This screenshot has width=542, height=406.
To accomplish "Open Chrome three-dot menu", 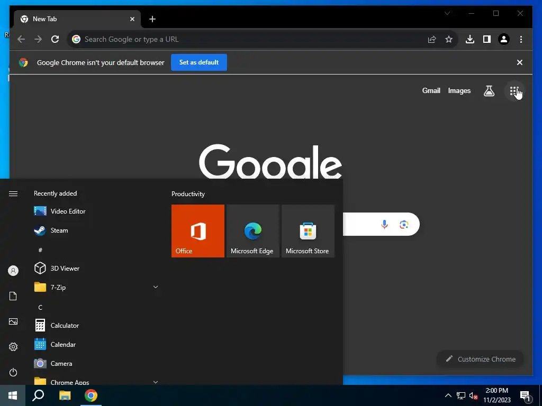I will click(x=521, y=39).
